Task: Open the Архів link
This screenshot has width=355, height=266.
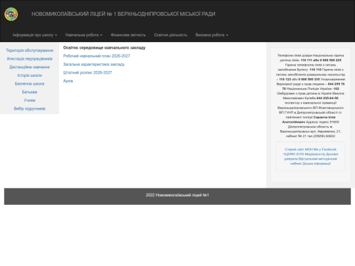Action: [x=68, y=81]
